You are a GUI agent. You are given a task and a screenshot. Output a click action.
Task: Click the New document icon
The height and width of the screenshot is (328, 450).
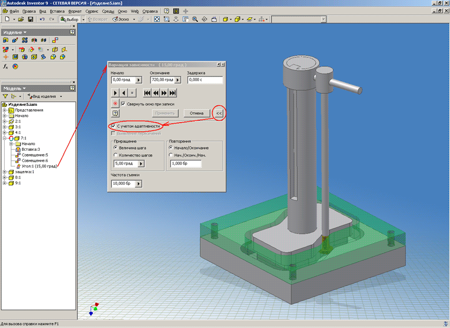[7, 19]
